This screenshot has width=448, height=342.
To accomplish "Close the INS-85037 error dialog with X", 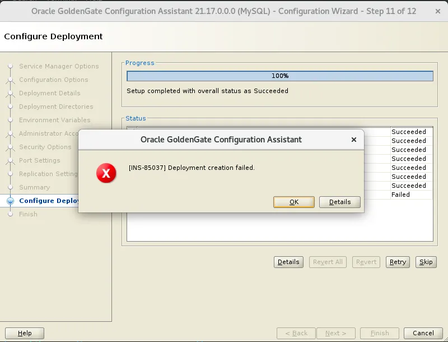I will pyautogui.click(x=353, y=140).
